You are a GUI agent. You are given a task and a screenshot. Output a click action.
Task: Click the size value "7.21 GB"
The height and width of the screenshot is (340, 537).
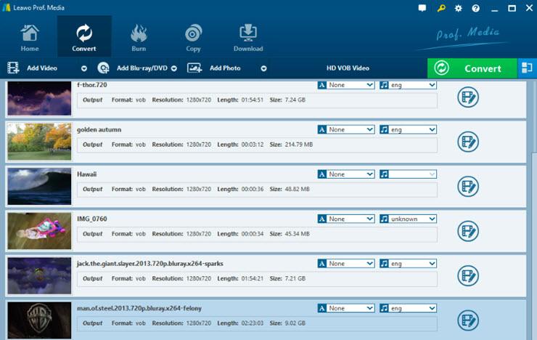pos(295,279)
